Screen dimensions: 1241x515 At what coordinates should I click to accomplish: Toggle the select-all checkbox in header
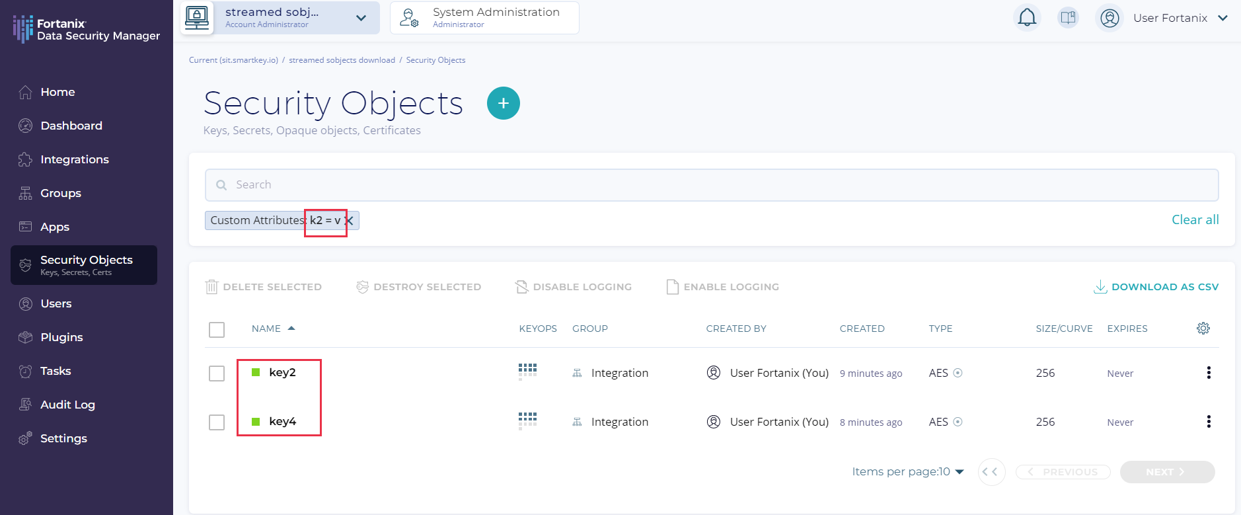click(x=217, y=329)
